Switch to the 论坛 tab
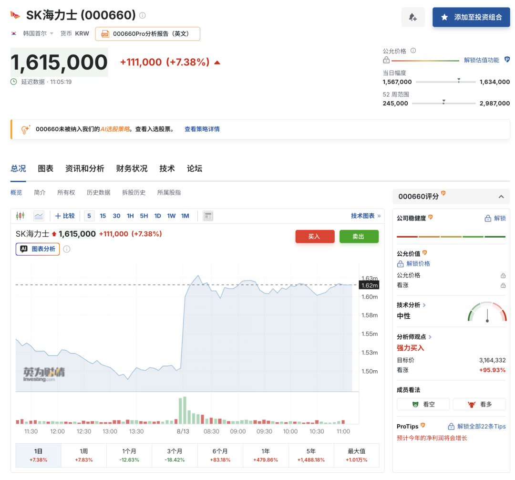This screenshot has width=515, height=480. coord(195,169)
